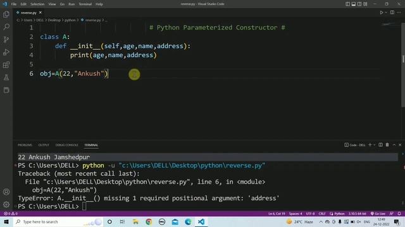
Task: Open the Terminal menu
Action: pyautogui.click(x=85, y=4)
